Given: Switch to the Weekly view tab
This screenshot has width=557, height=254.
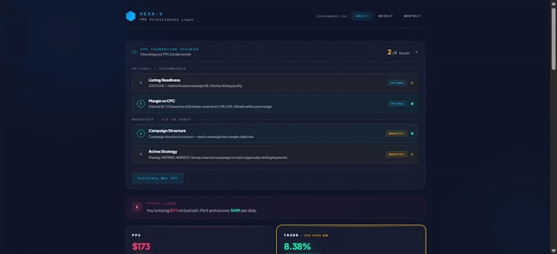Looking at the screenshot, I should click(386, 16).
